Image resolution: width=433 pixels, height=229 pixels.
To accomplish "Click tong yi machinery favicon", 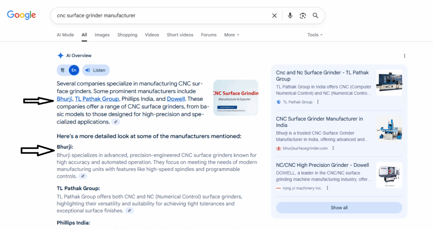I will point(279,188).
